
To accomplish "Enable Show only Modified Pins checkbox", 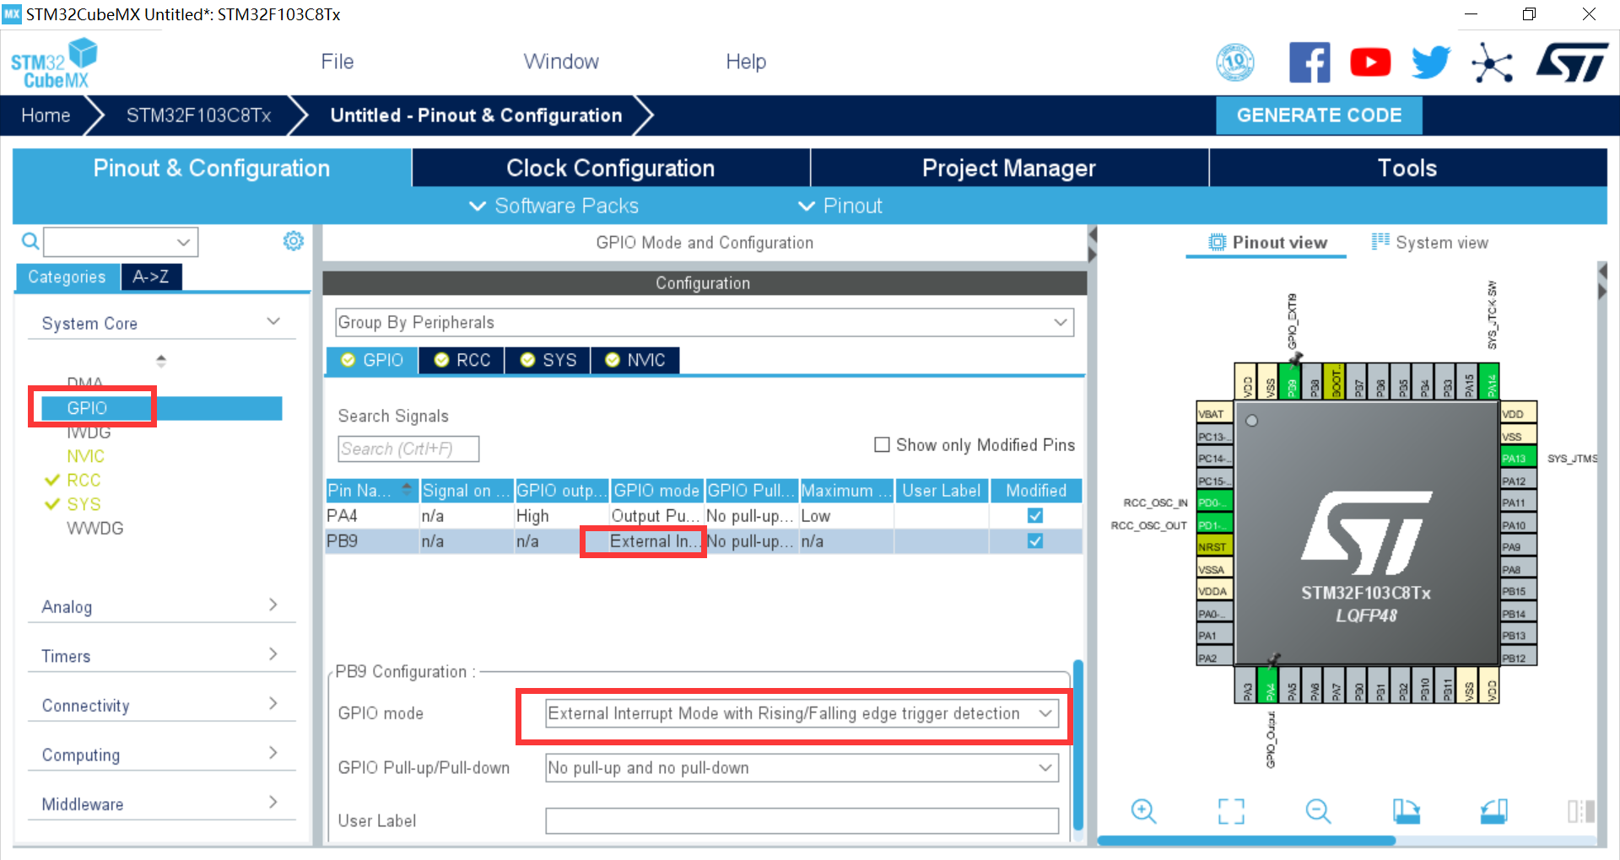I will (x=882, y=444).
